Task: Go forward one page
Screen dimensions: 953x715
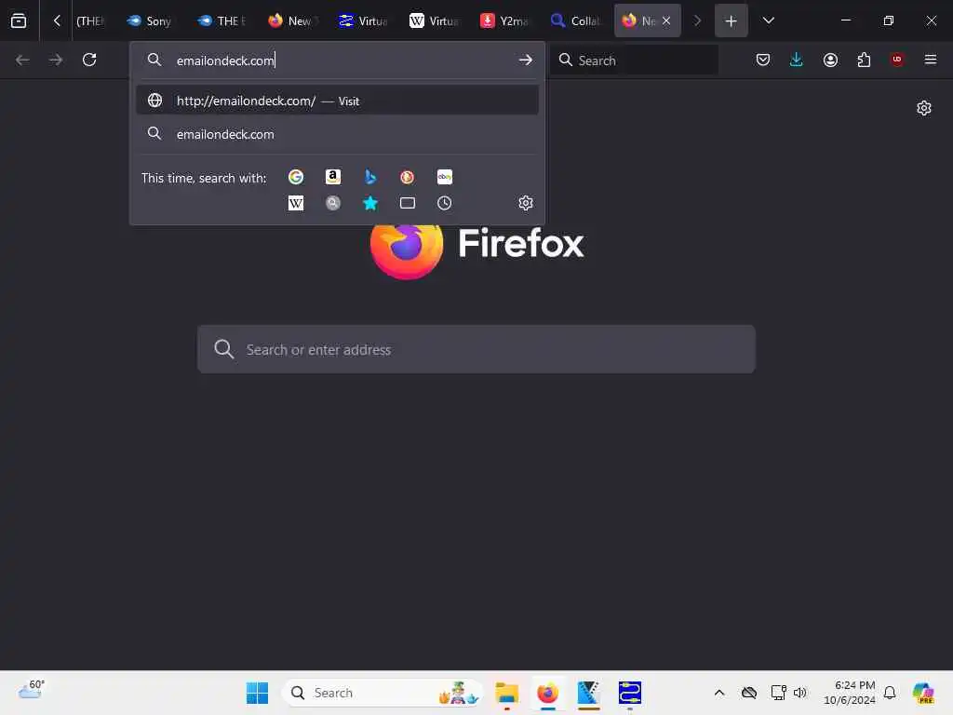Action: (56, 60)
